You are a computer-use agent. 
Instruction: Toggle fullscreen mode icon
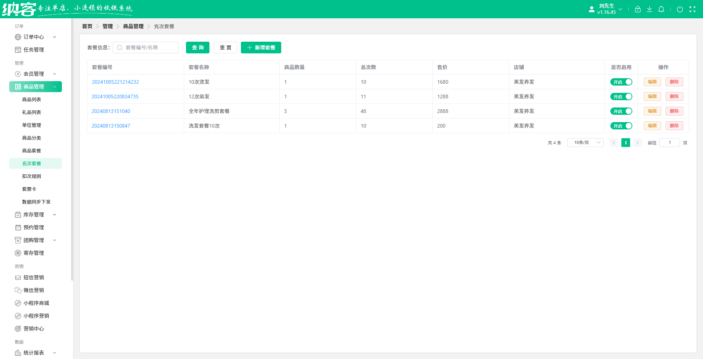coord(692,9)
